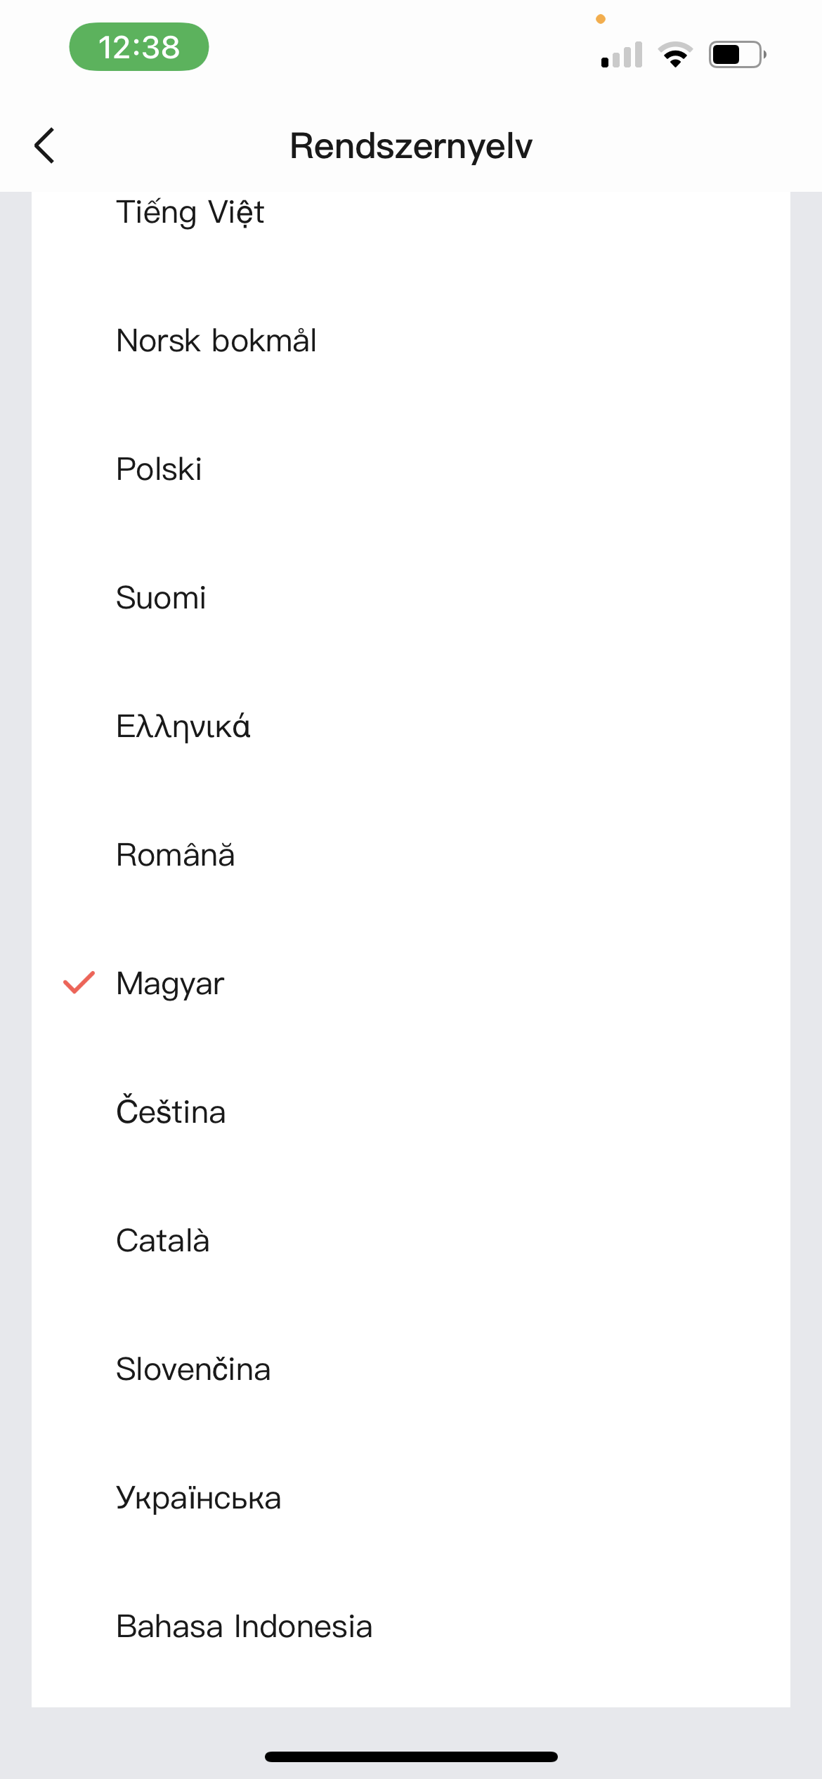
Task: Tap the battery status icon
Action: coord(736,54)
